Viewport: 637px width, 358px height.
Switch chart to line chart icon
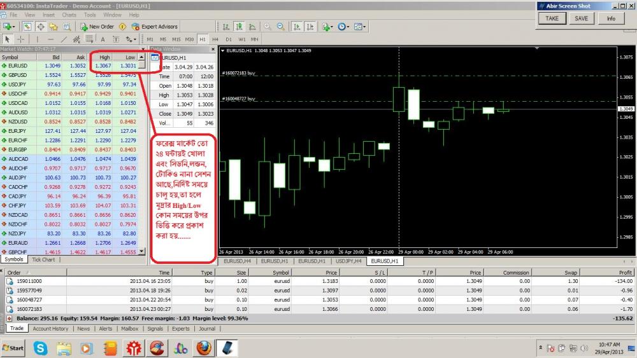coord(252,26)
